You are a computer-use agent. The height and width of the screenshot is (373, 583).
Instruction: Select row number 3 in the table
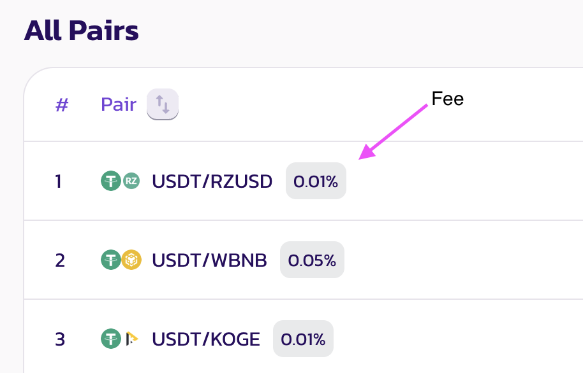tap(60, 339)
